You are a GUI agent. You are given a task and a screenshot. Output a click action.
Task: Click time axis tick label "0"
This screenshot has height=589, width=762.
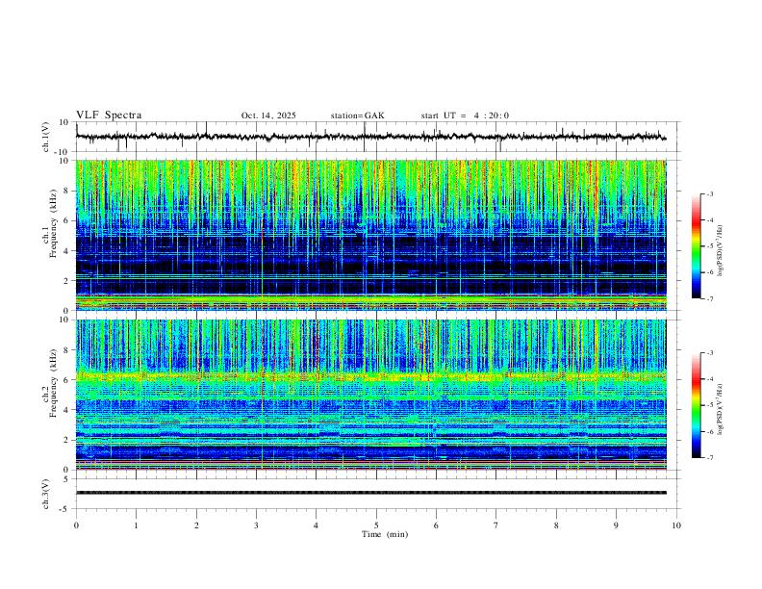pyautogui.click(x=76, y=525)
